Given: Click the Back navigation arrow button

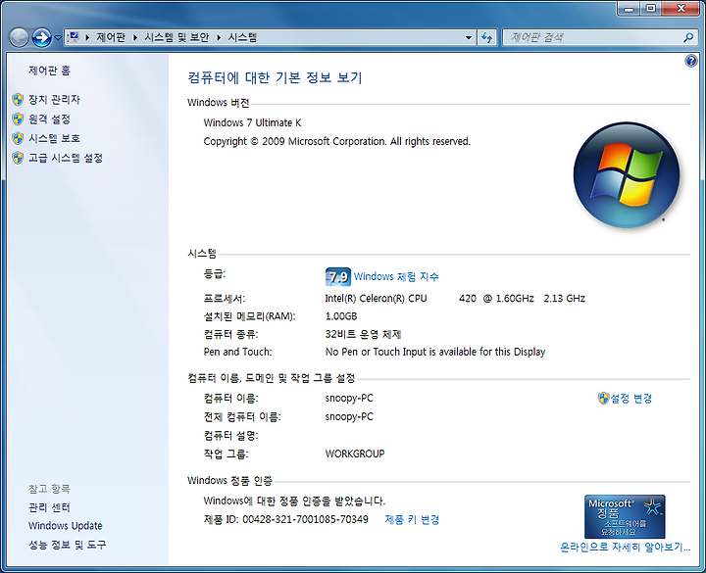Looking at the screenshot, I should 19,38.
